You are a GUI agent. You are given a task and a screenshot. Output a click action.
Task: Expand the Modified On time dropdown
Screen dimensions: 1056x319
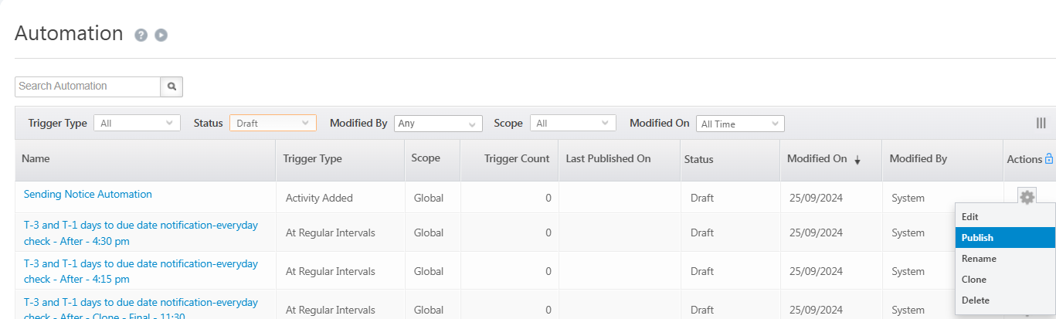point(740,124)
